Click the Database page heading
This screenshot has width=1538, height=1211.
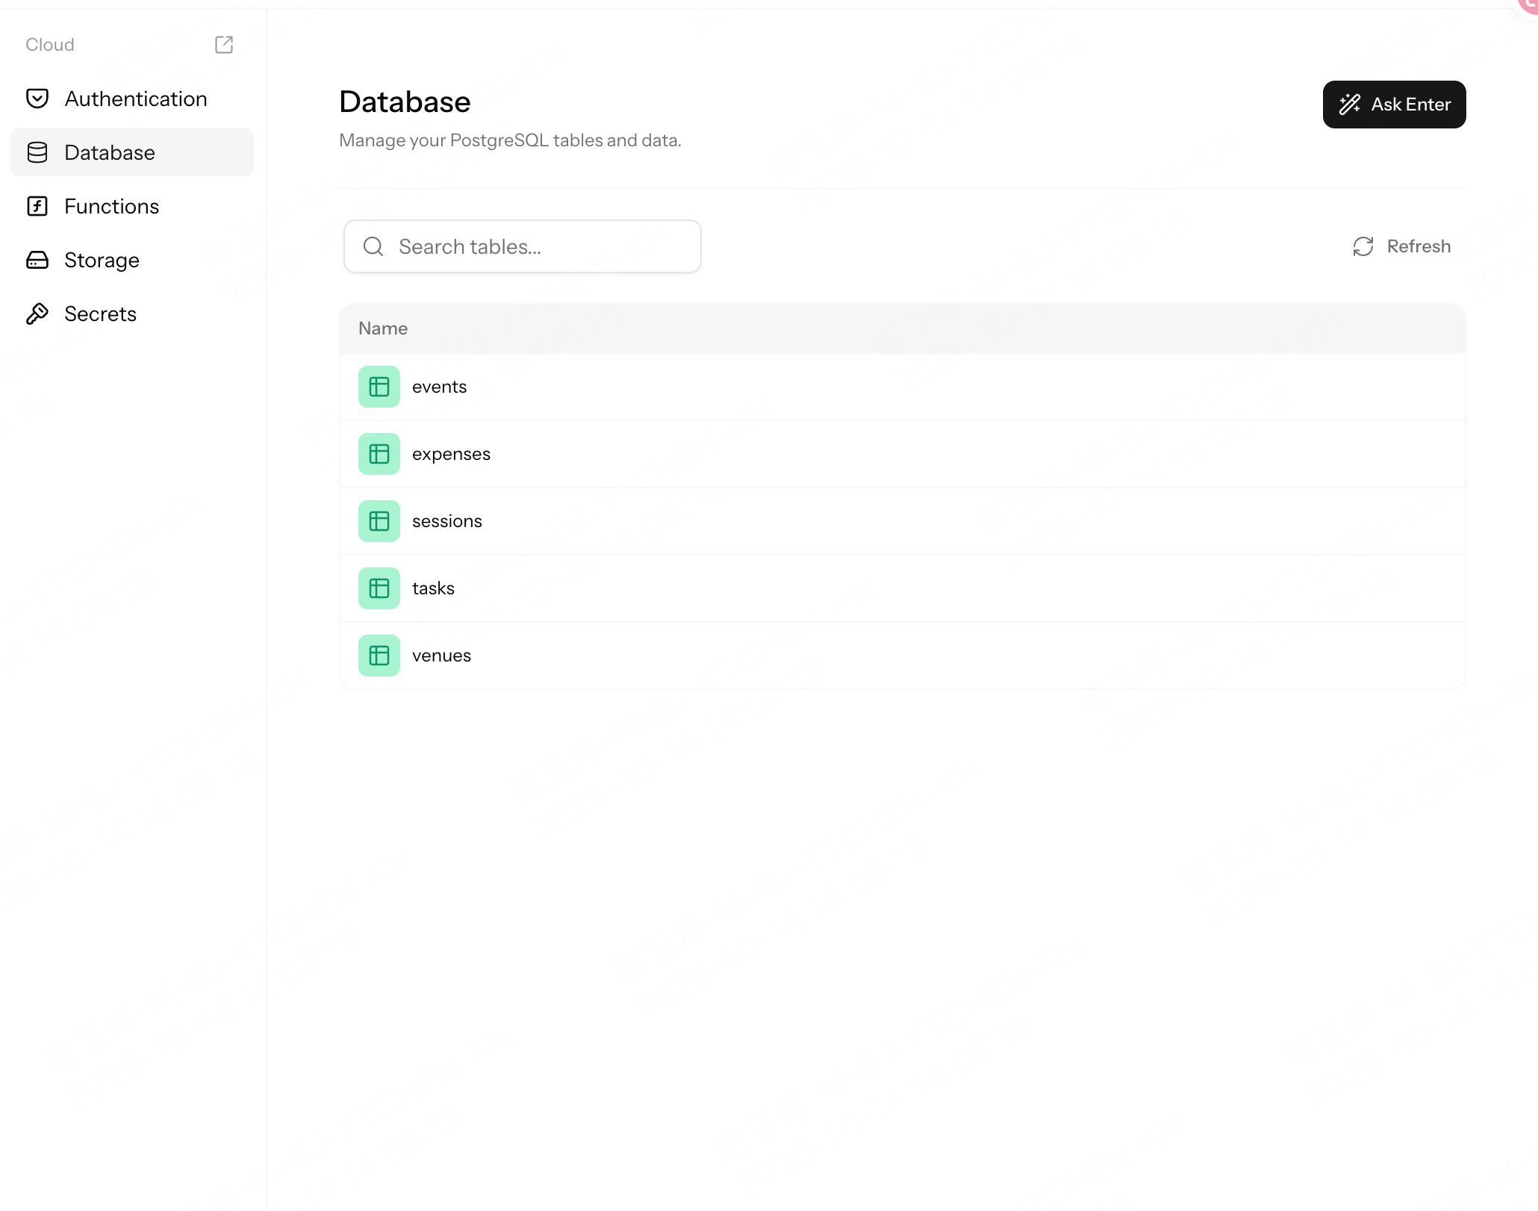click(405, 102)
